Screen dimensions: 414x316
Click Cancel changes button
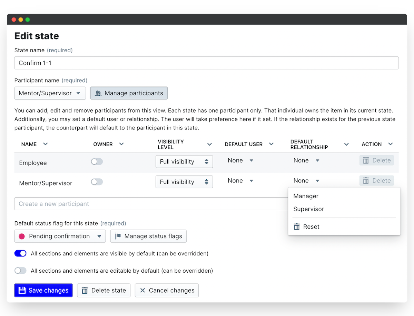click(x=167, y=291)
